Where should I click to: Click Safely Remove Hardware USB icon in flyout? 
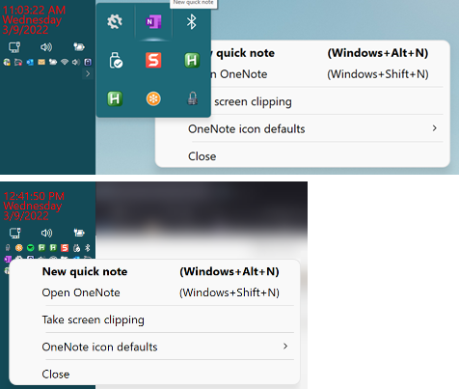click(x=116, y=60)
